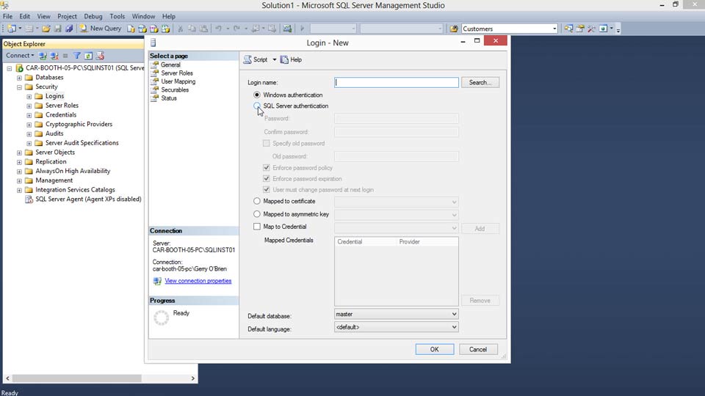Click the Database Engine Query icon
Screen dimensions: 705x396
pos(131,29)
